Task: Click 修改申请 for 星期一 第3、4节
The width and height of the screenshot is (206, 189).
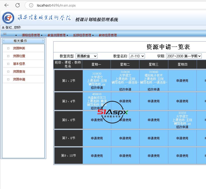Action: point(97,108)
